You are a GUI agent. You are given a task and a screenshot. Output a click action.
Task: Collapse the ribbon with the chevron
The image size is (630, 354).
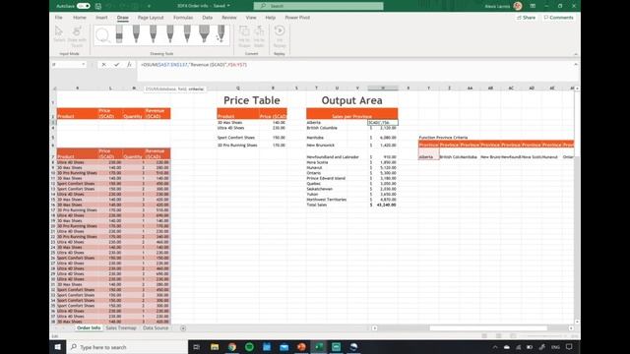pyautogui.click(x=575, y=54)
